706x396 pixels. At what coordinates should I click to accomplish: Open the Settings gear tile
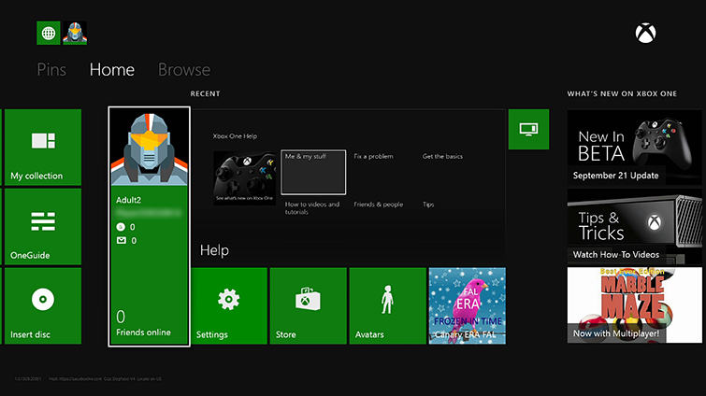[x=229, y=306]
